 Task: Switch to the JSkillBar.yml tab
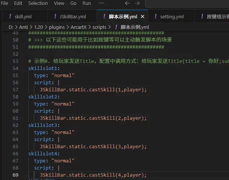72,16
